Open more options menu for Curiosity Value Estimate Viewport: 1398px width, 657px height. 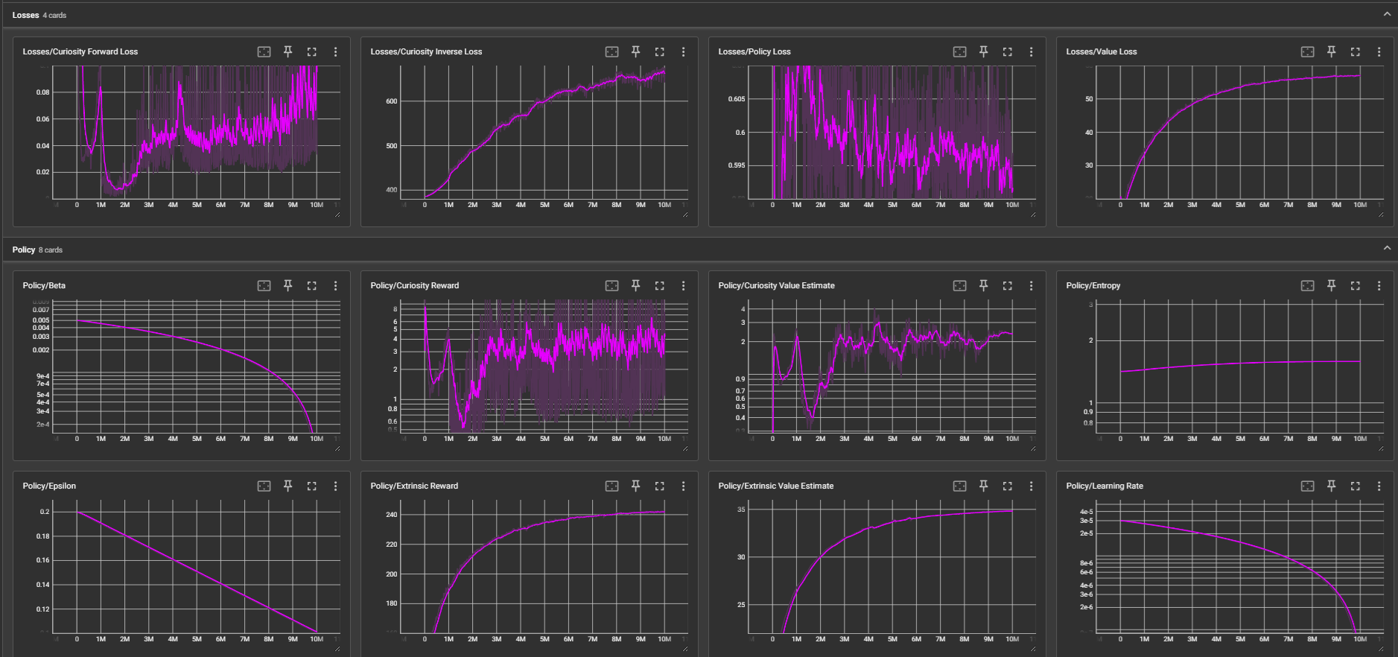[x=1031, y=285]
